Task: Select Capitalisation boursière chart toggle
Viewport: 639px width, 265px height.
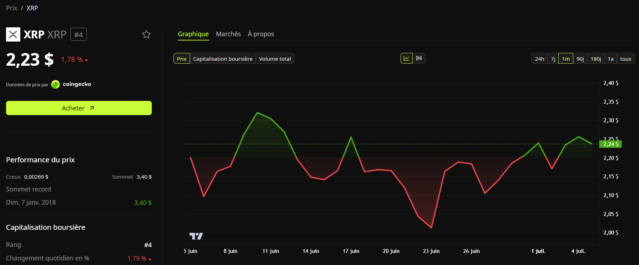Action: tap(223, 59)
